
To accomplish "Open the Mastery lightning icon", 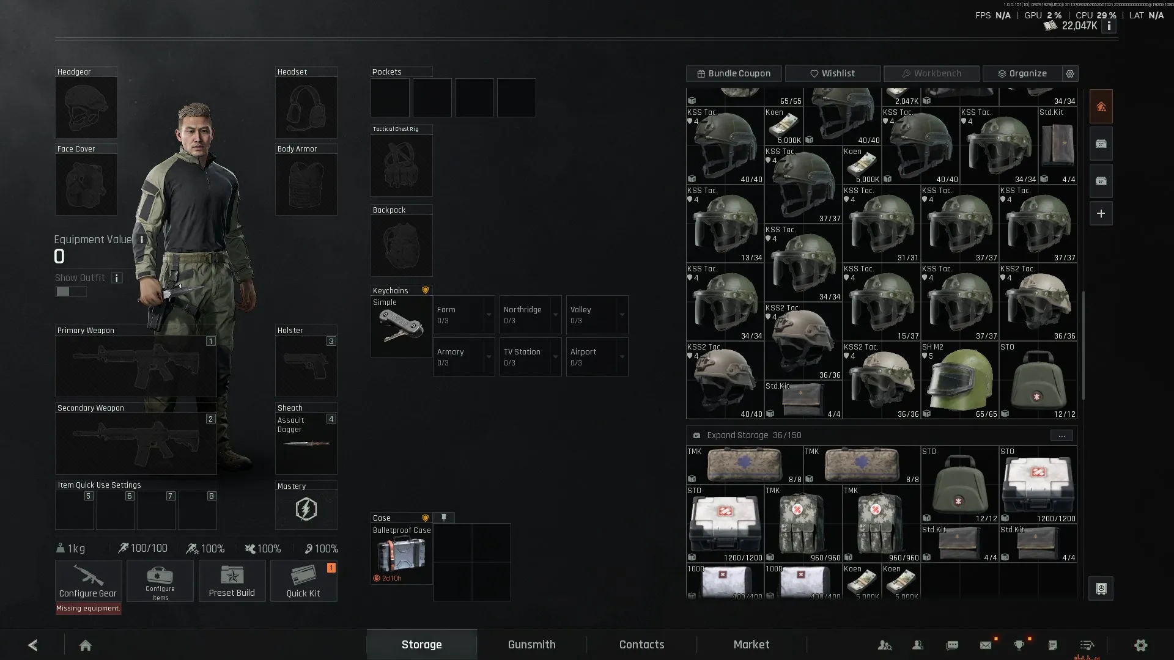I will tap(306, 509).
